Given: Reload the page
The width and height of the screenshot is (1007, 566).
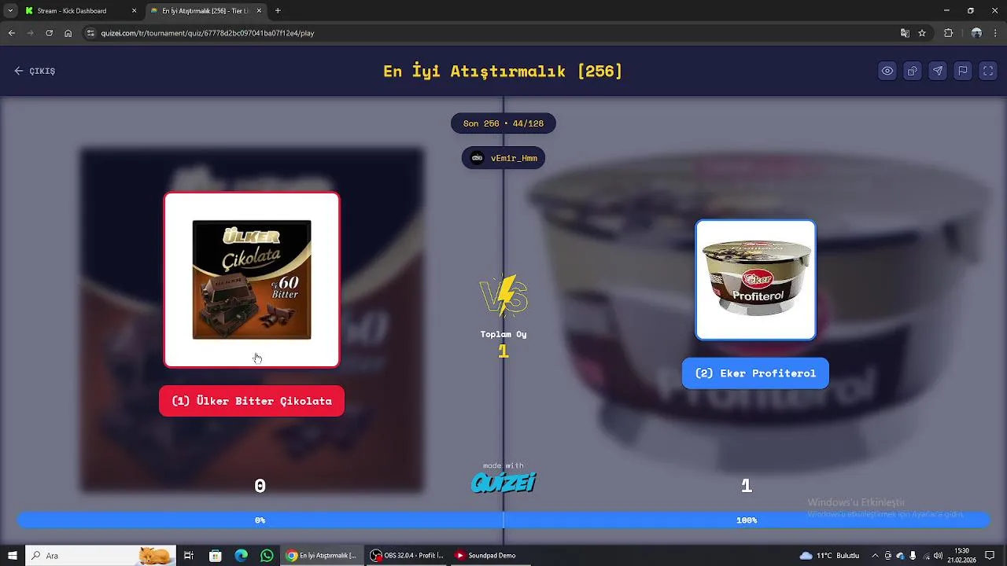Looking at the screenshot, I should pyautogui.click(x=49, y=33).
